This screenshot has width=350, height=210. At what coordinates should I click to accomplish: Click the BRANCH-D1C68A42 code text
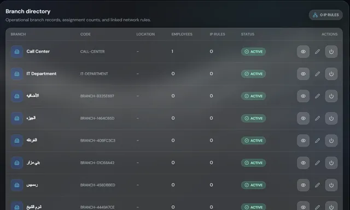click(x=97, y=162)
